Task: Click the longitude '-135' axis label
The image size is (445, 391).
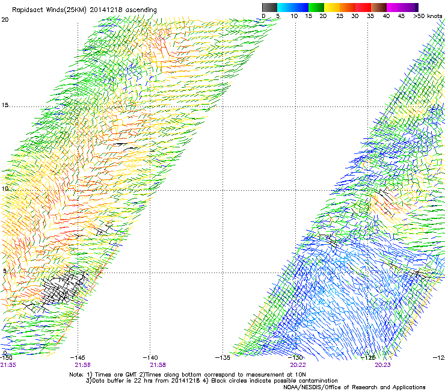Action: (x=222, y=358)
